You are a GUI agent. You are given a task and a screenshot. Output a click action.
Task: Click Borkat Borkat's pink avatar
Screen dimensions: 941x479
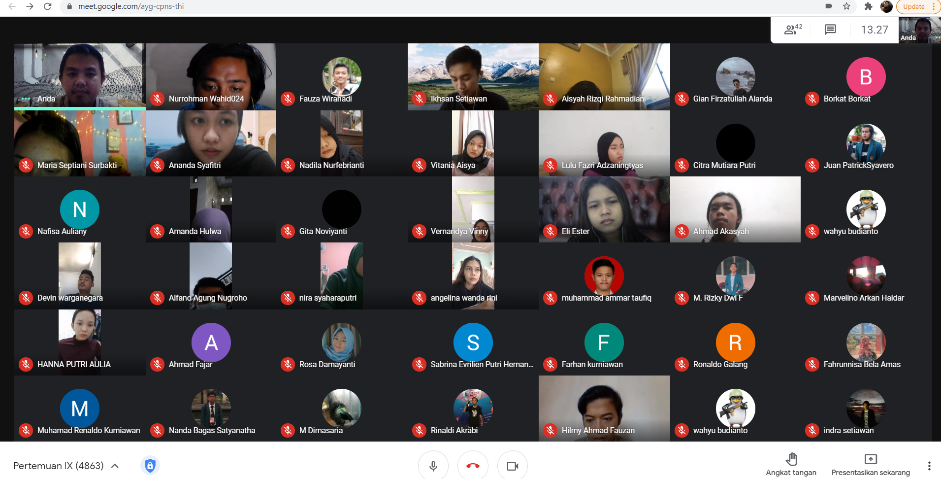(x=866, y=77)
